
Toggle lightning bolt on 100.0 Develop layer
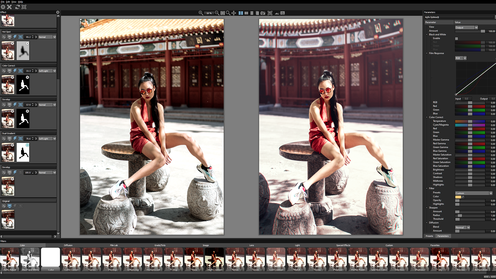coord(15,172)
